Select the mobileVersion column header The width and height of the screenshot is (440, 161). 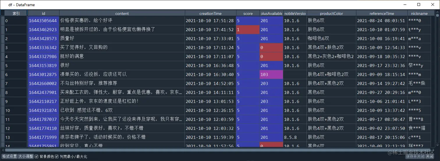(x=295, y=13)
